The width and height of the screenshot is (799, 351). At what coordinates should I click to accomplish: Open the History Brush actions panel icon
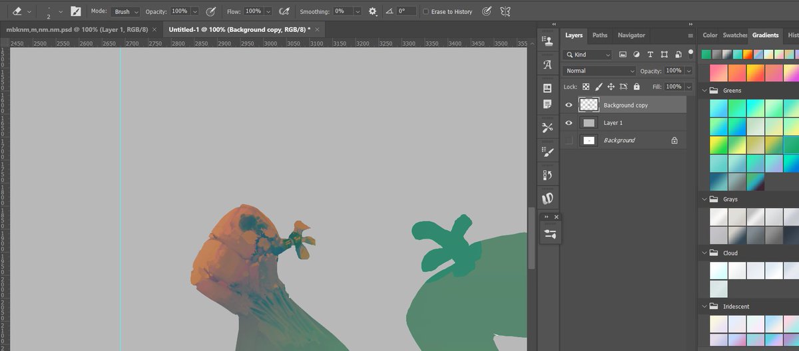pos(547,175)
